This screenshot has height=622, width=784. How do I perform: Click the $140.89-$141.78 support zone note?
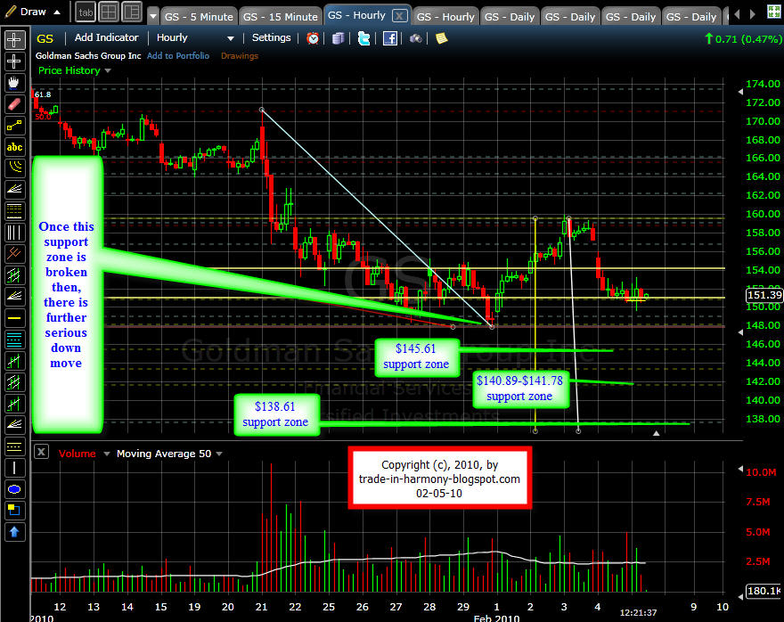click(520, 389)
